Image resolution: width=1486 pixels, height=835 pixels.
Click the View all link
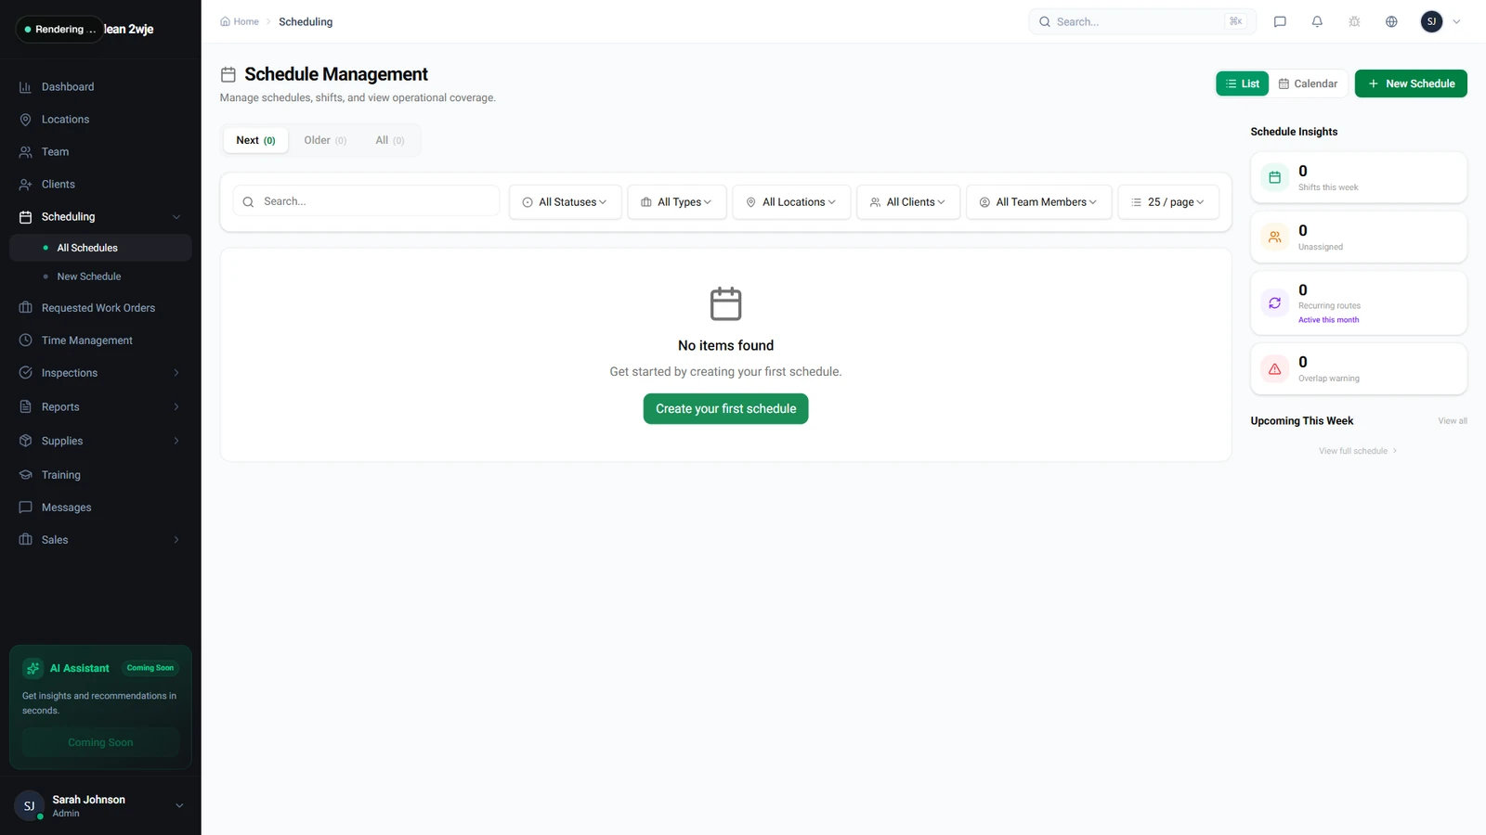(x=1453, y=421)
